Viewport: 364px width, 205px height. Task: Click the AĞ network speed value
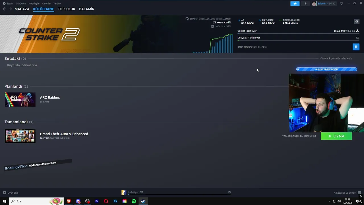[x=248, y=23]
